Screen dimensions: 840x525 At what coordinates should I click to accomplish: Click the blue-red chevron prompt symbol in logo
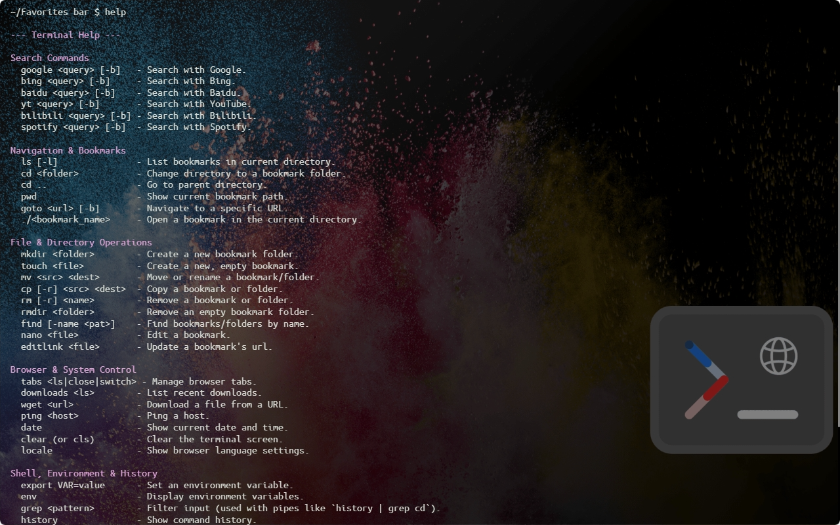(707, 379)
